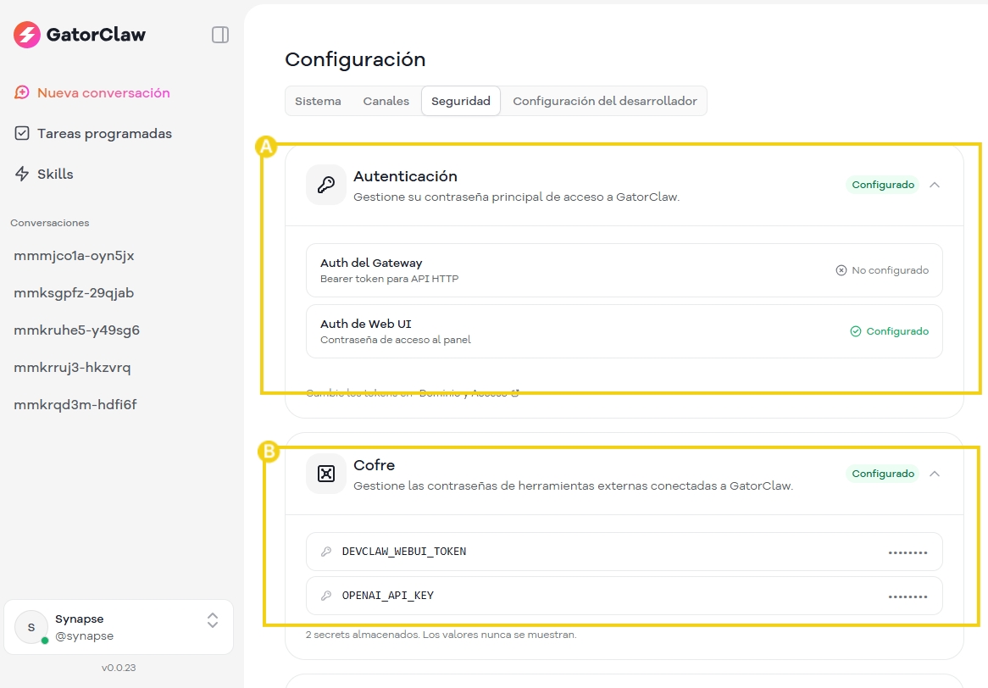This screenshot has width=988, height=688.
Task: Click the Autenticación key icon
Action: tap(325, 185)
